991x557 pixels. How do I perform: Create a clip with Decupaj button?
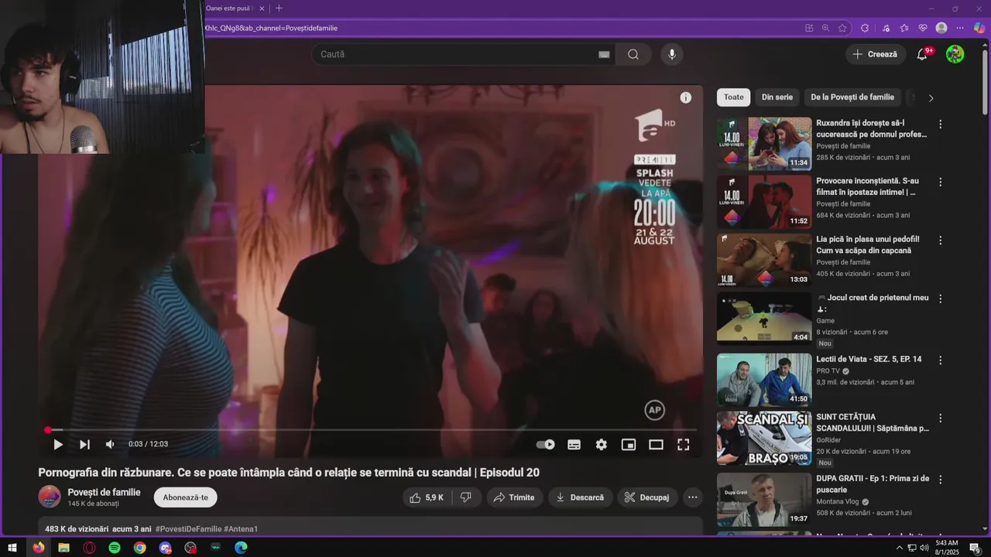pyautogui.click(x=647, y=497)
